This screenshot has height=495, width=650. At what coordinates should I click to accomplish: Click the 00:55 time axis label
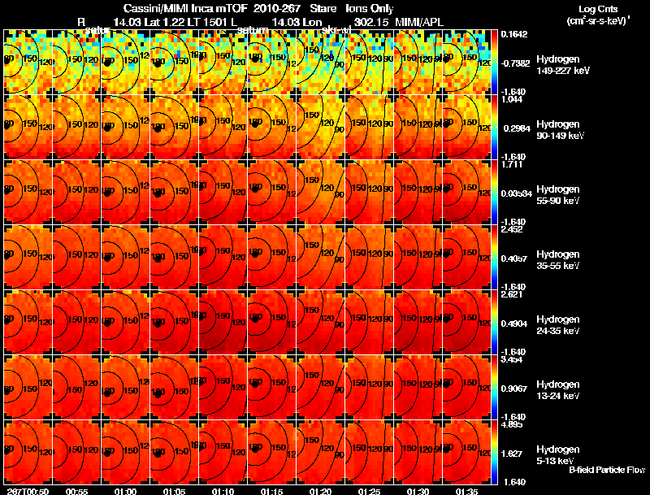point(76,492)
